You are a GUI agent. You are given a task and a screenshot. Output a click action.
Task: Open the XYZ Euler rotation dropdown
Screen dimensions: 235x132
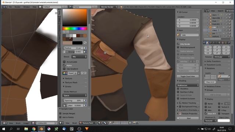222,57
